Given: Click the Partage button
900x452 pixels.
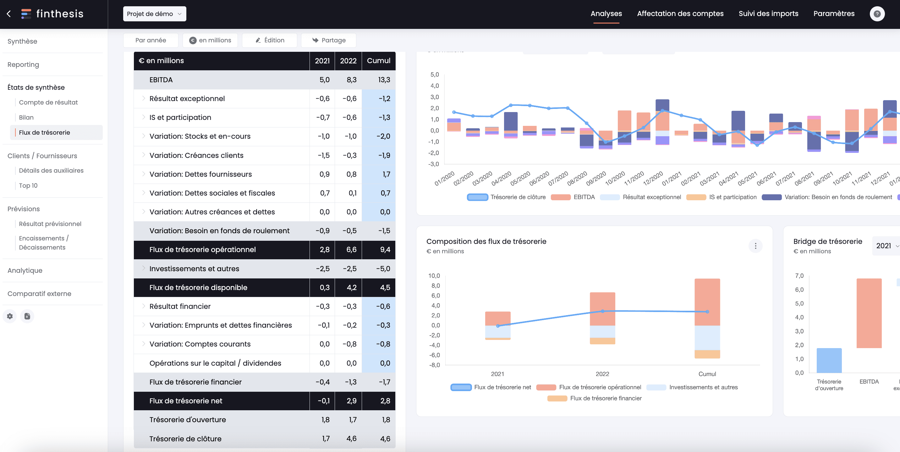Looking at the screenshot, I should pyautogui.click(x=328, y=40).
